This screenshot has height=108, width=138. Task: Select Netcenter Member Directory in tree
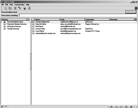click(x=17, y=24)
